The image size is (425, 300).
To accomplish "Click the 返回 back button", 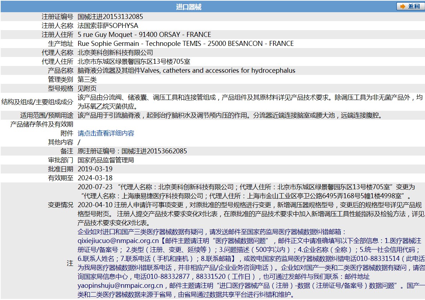I will tap(410, 6).
